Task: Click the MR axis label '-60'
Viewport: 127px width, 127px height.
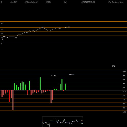Action: [124, 104]
